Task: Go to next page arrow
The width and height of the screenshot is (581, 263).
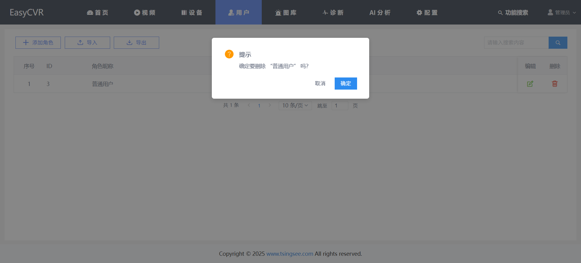Action: coord(270,105)
